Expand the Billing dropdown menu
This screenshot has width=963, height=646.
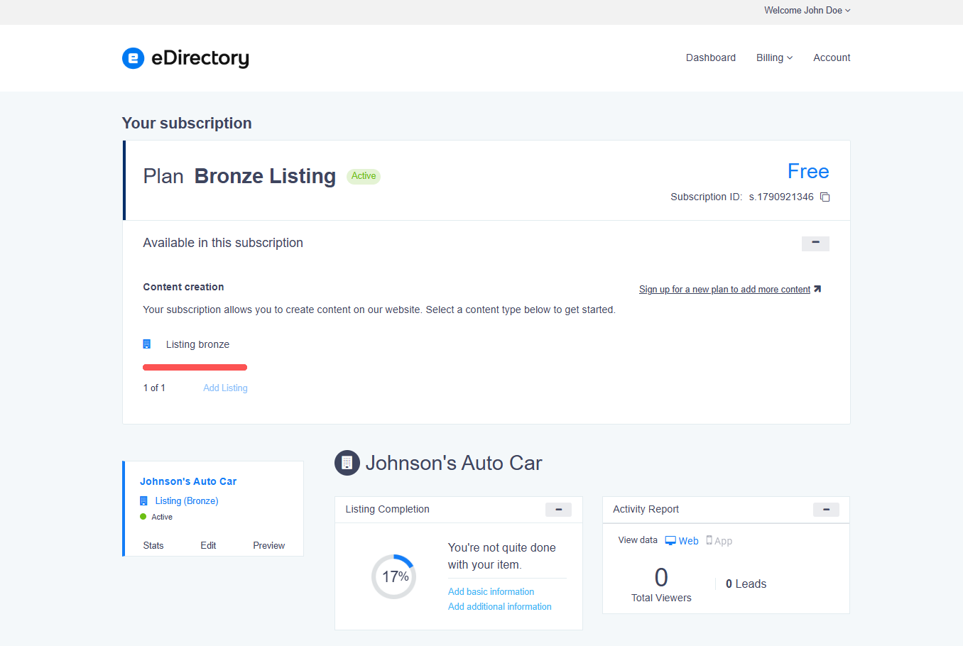(x=774, y=58)
